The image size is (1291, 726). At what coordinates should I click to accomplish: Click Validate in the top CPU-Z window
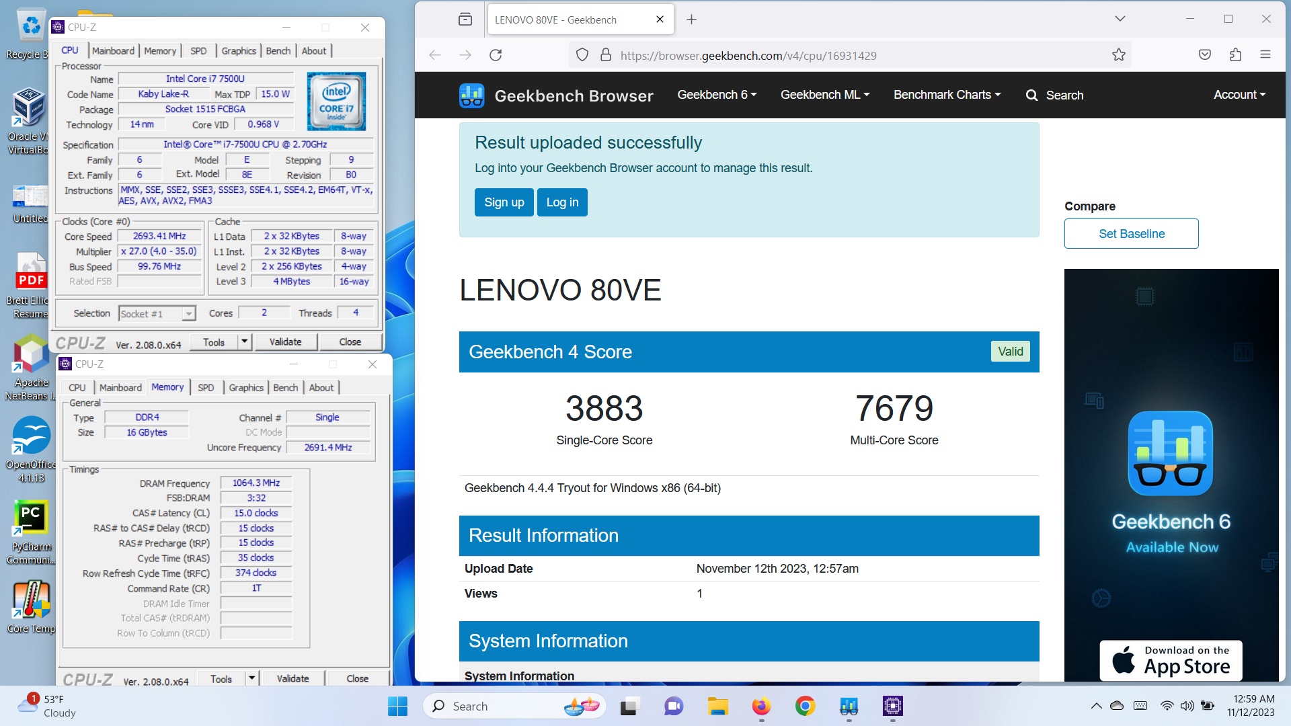pos(286,342)
